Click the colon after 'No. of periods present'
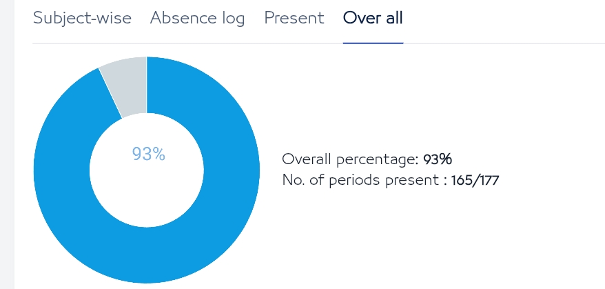The width and height of the screenshot is (605, 289). click(445, 181)
